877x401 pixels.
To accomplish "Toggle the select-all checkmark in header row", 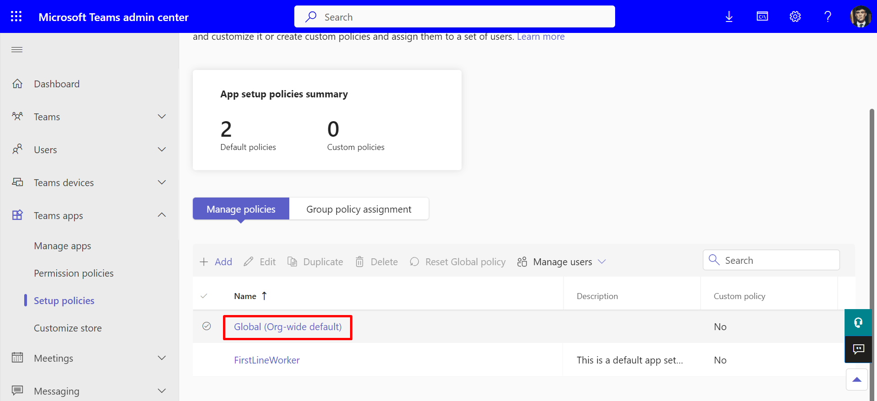I will click(x=204, y=296).
